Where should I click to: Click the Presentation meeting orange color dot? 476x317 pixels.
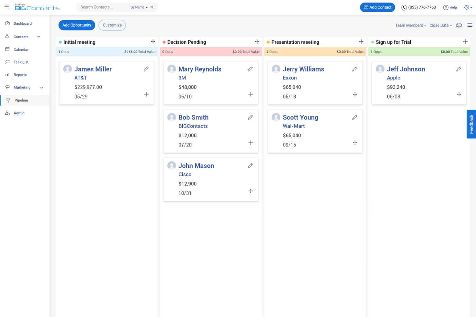(268, 42)
